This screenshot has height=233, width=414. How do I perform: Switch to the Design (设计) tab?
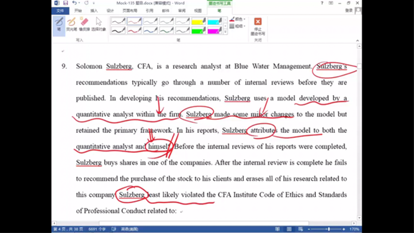click(110, 11)
